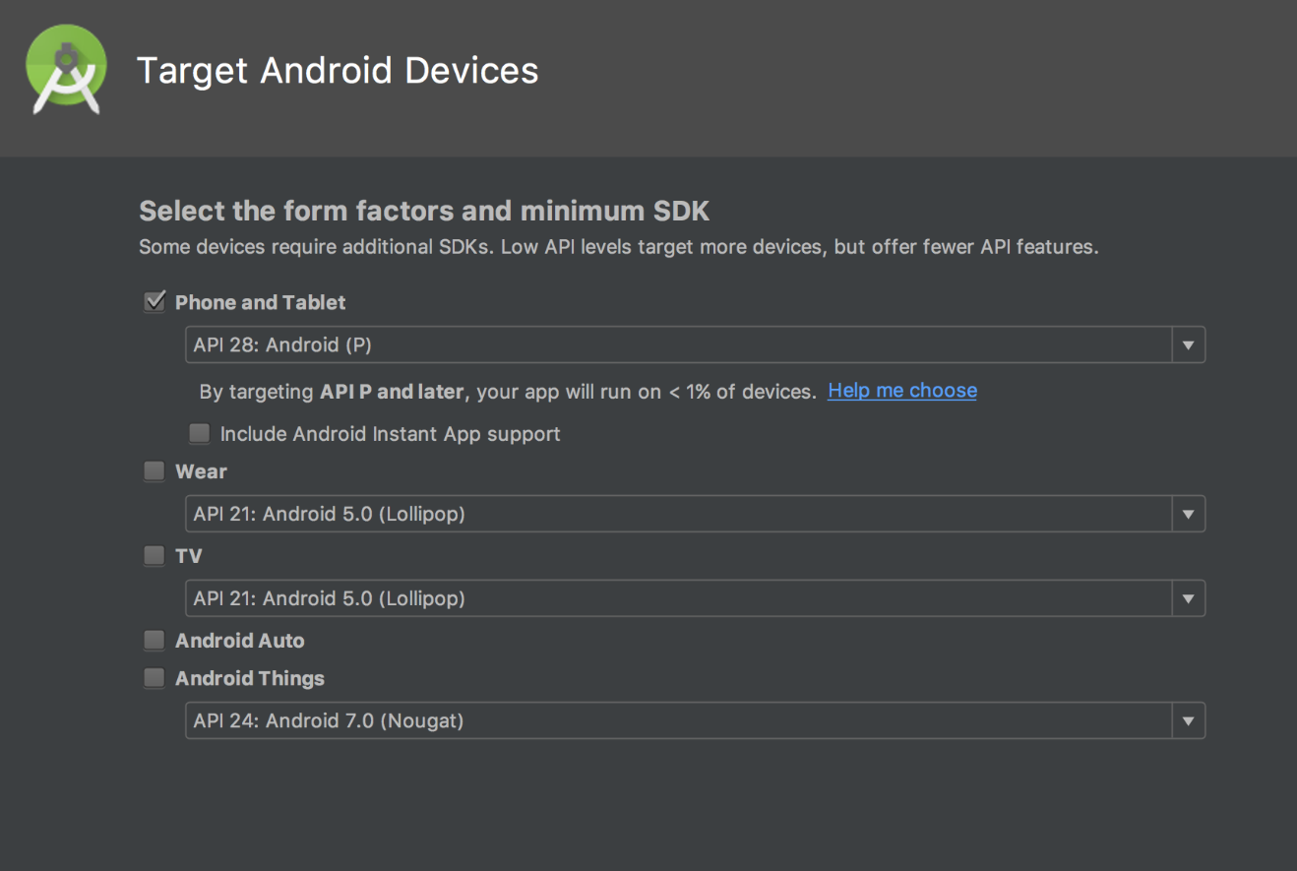Check the TV form factor checkbox

[154, 556]
